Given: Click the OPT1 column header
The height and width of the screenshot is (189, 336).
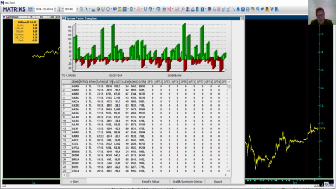Looking at the screenshot, I should [150, 82].
